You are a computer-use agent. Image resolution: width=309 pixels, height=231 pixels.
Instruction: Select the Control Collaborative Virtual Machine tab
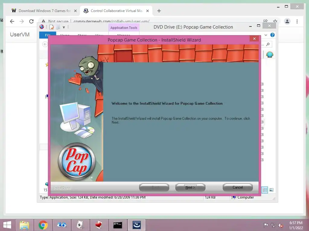click(116, 11)
